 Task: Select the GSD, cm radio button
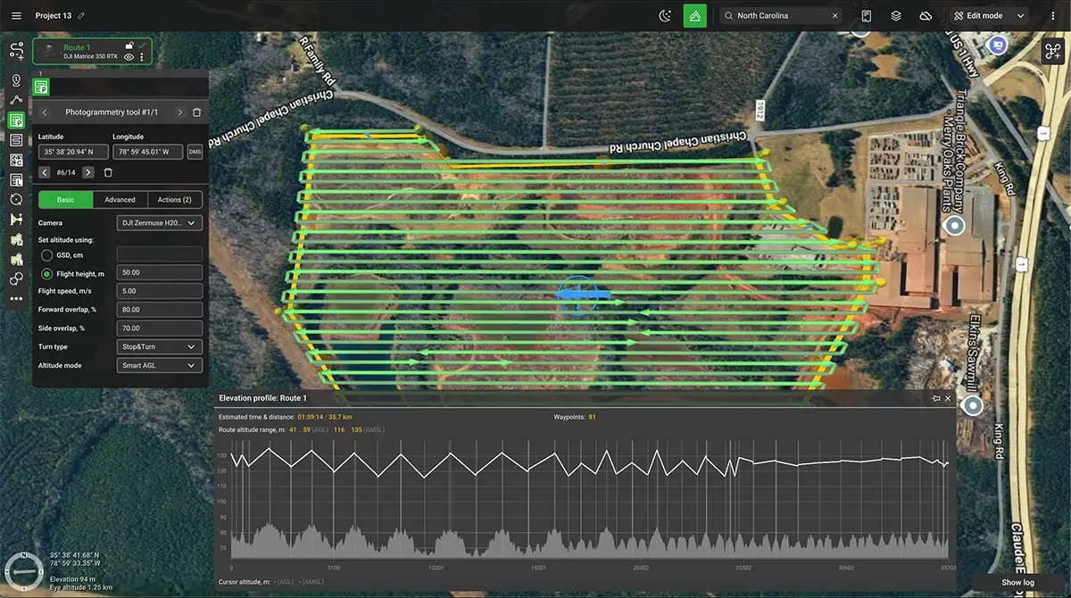pyautogui.click(x=46, y=255)
